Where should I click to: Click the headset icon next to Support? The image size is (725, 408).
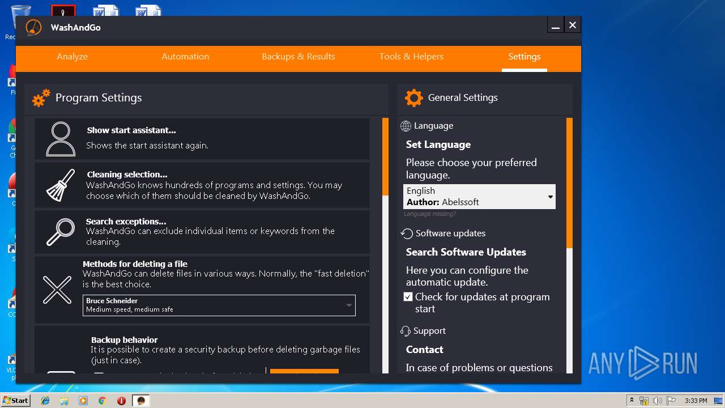click(406, 331)
